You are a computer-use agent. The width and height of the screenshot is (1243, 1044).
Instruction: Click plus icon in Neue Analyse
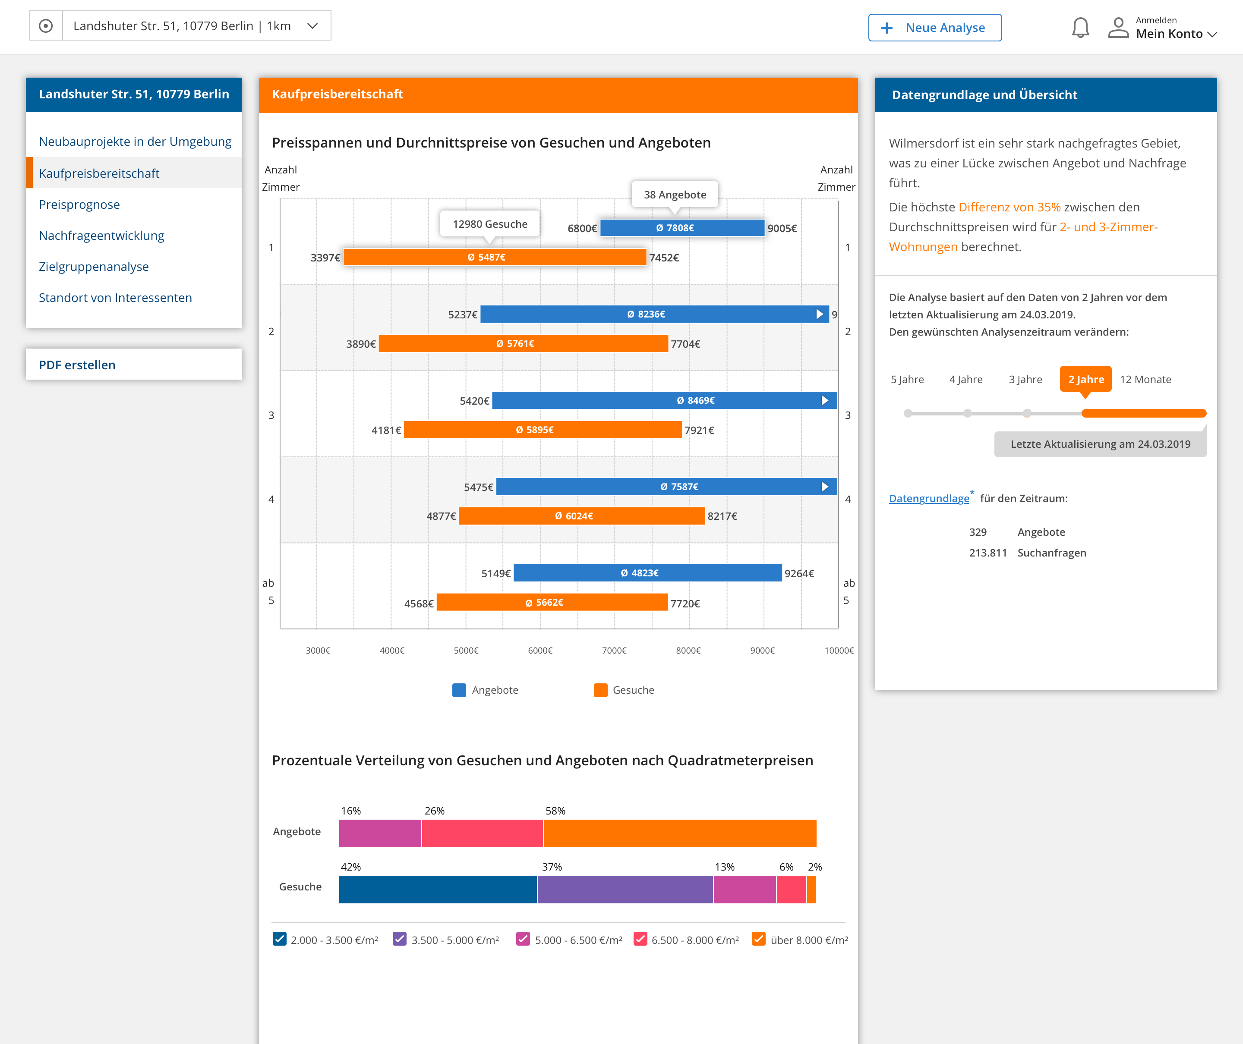pyautogui.click(x=887, y=28)
